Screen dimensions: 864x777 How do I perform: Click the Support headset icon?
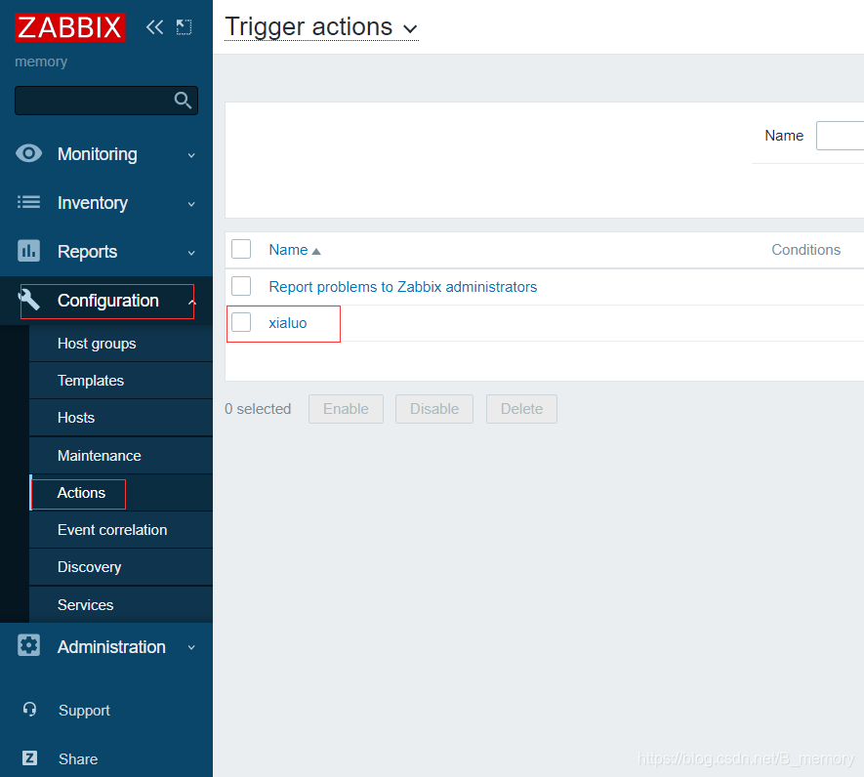[x=29, y=710]
